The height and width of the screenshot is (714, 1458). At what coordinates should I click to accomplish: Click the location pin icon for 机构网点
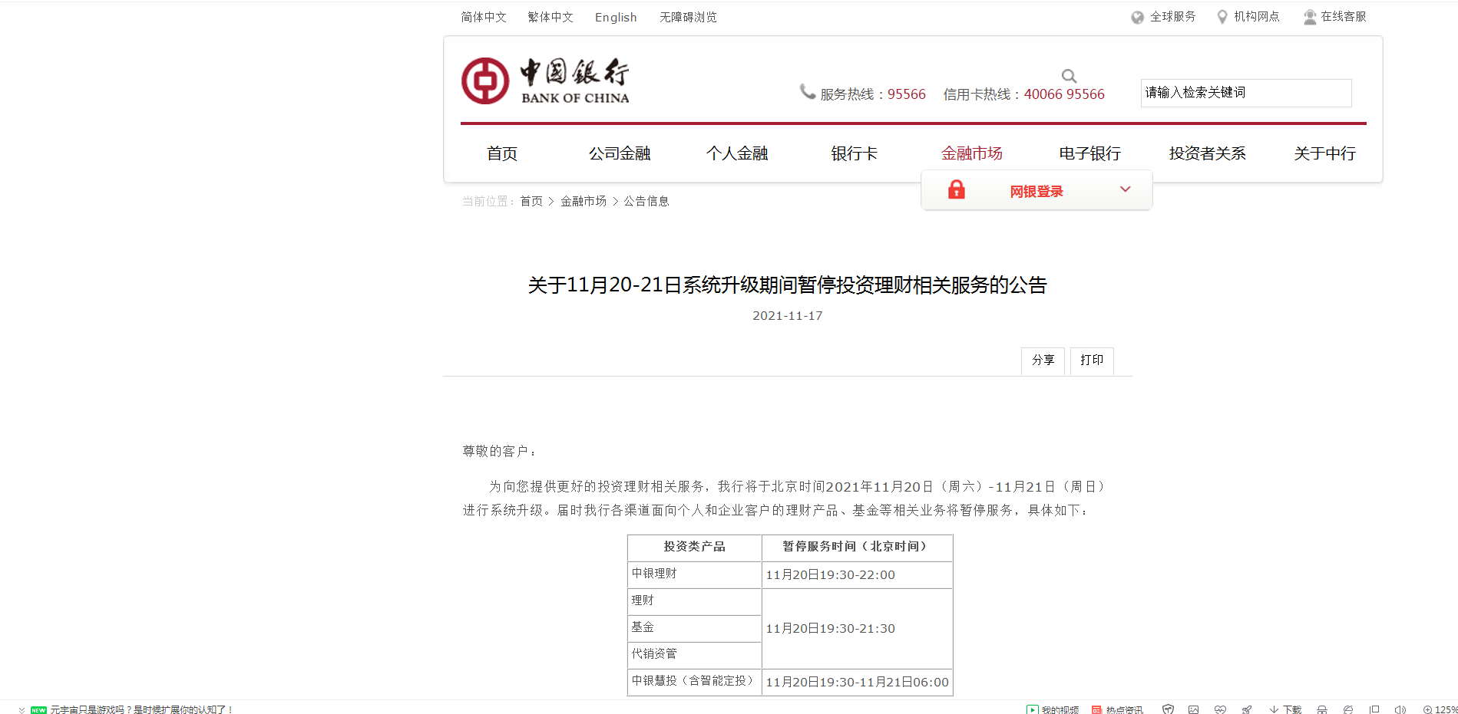click(x=1222, y=17)
